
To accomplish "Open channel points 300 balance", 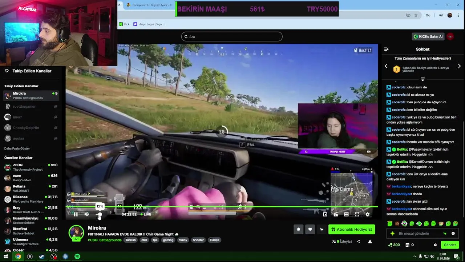I will tap(394, 245).
